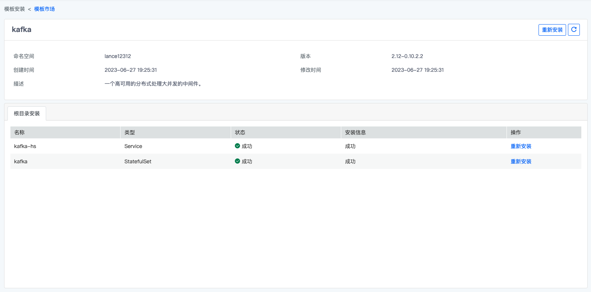Click the green success icon for kafka-hs
The image size is (591, 292).
237,146
